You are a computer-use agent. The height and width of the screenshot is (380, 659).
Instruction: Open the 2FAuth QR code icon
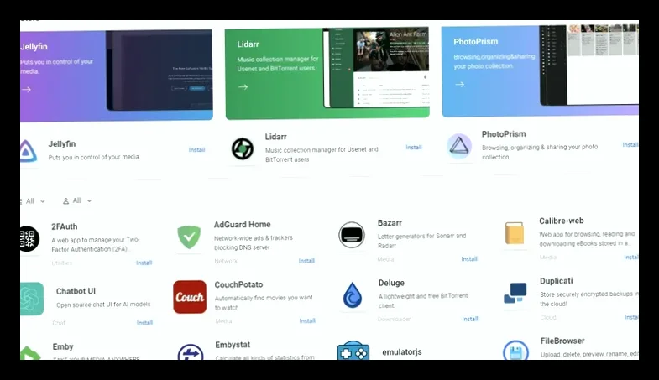(29, 239)
